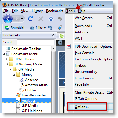
Task: Click the thumbs-up I like it! icon
Action: pos(32,28)
